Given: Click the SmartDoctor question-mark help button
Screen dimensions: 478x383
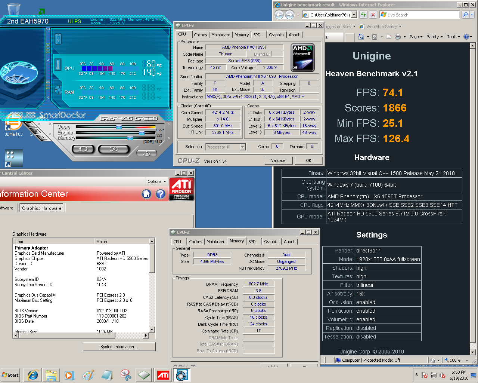Looking at the screenshot, I should (44, 137).
